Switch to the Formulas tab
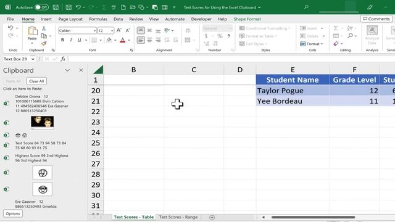The height and width of the screenshot is (222, 395). click(x=98, y=19)
